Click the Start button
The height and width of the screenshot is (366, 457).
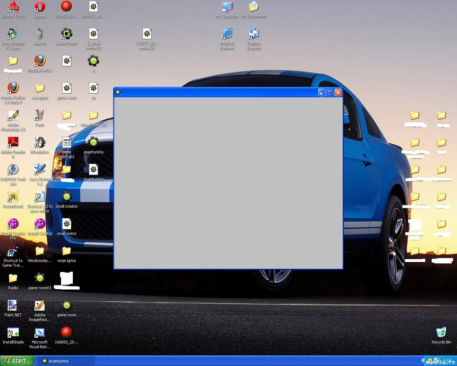click(17, 361)
